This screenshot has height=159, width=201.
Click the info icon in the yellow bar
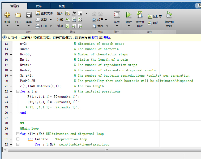(x=5, y=37)
